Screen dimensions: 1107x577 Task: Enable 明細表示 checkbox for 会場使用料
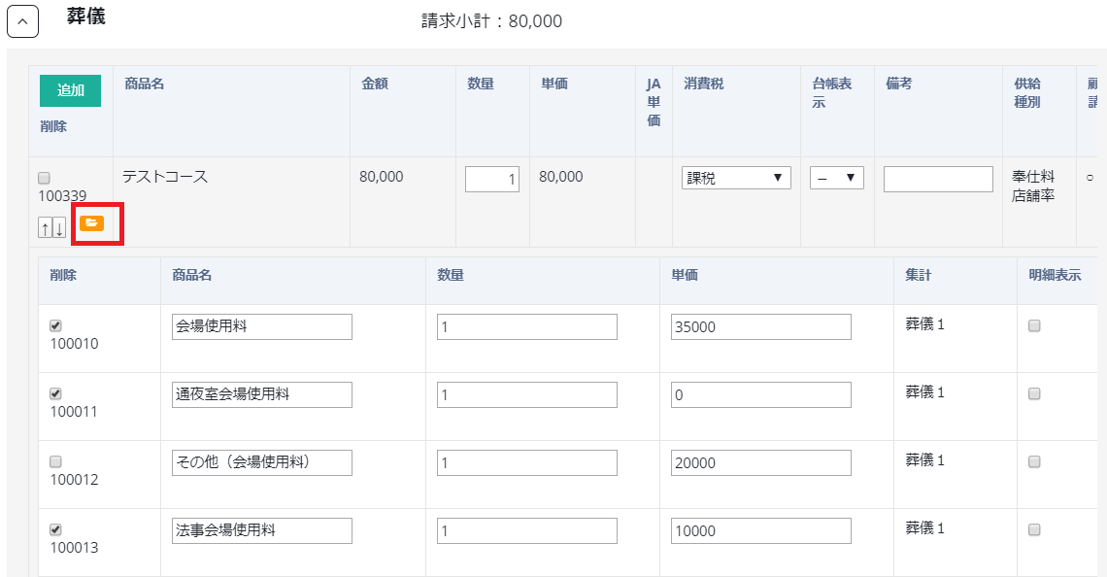tap(1034, 326)
